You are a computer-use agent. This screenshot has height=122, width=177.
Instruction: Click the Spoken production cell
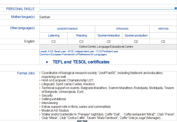136,35
